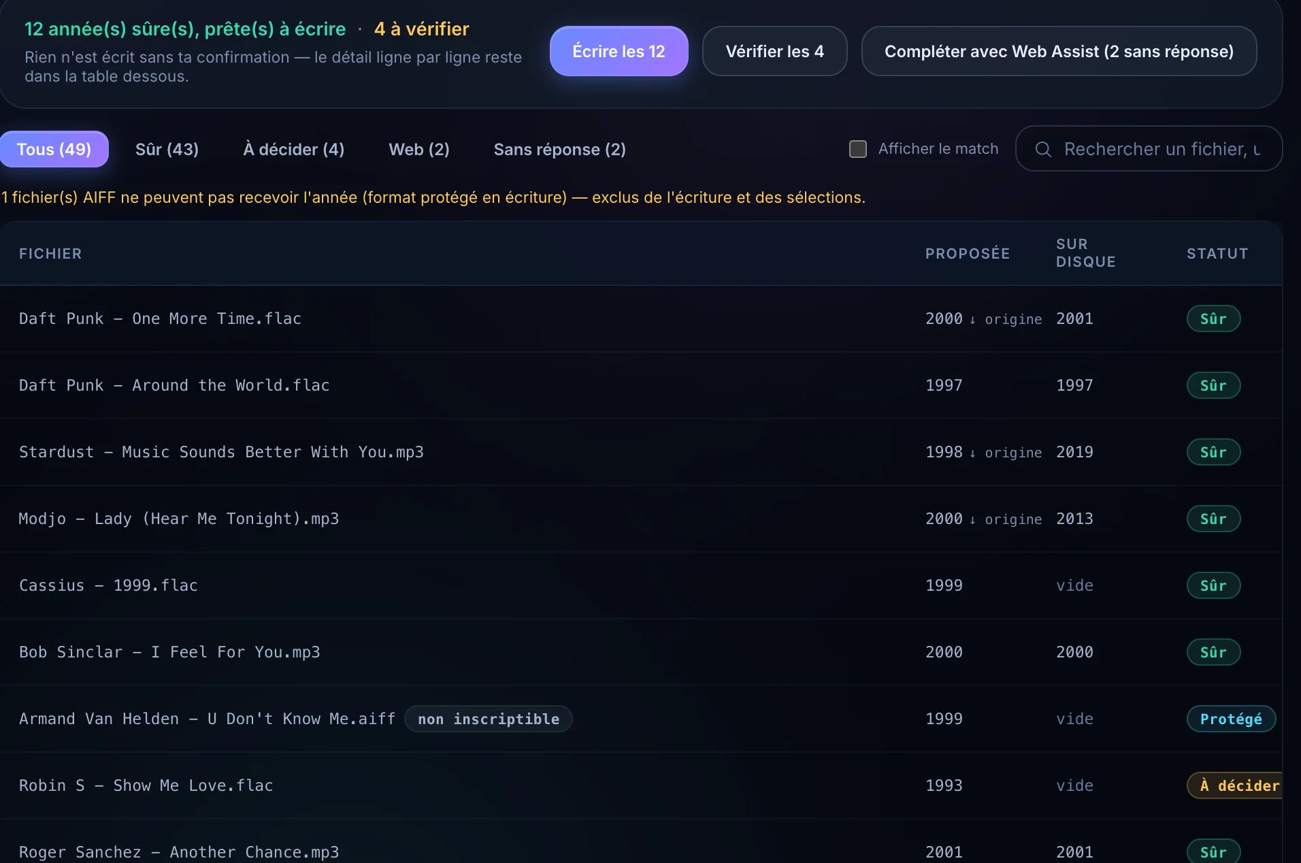Click proposed year '1999' for Armand Van Helden

(944, 719)
